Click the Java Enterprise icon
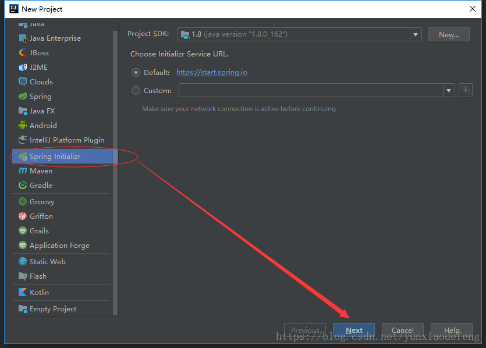 click(23, 38)
